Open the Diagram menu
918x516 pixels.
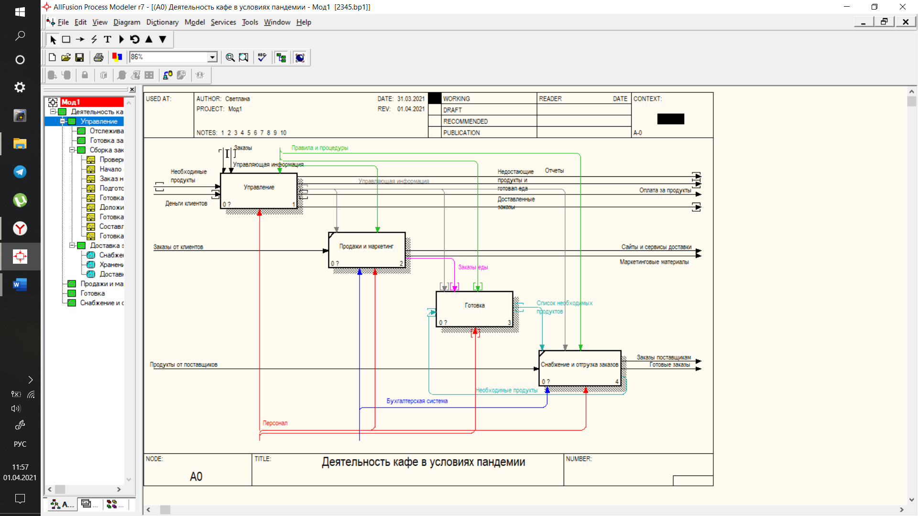127,22
